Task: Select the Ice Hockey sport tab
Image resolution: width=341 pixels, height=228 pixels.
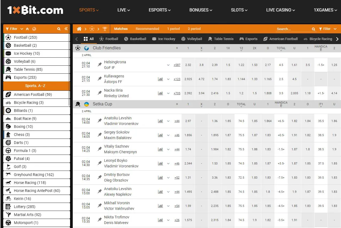Action: (x=164, y=39)
